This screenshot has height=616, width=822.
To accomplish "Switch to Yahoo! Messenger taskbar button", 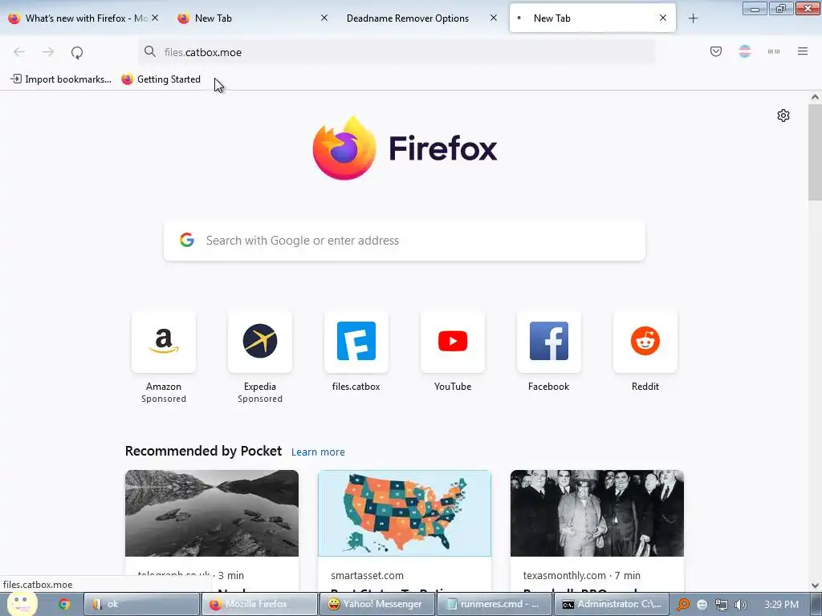I will [x=376, y=604].
